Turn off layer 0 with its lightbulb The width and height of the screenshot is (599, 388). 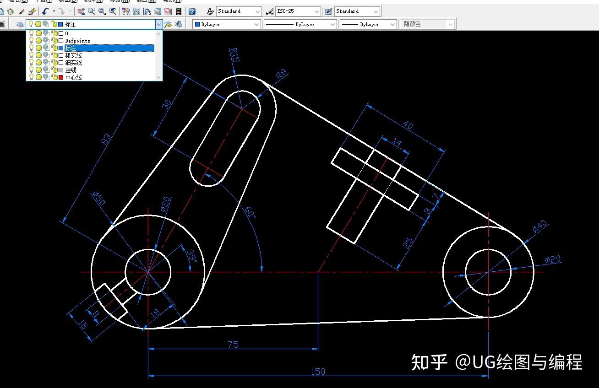[31, 33]
